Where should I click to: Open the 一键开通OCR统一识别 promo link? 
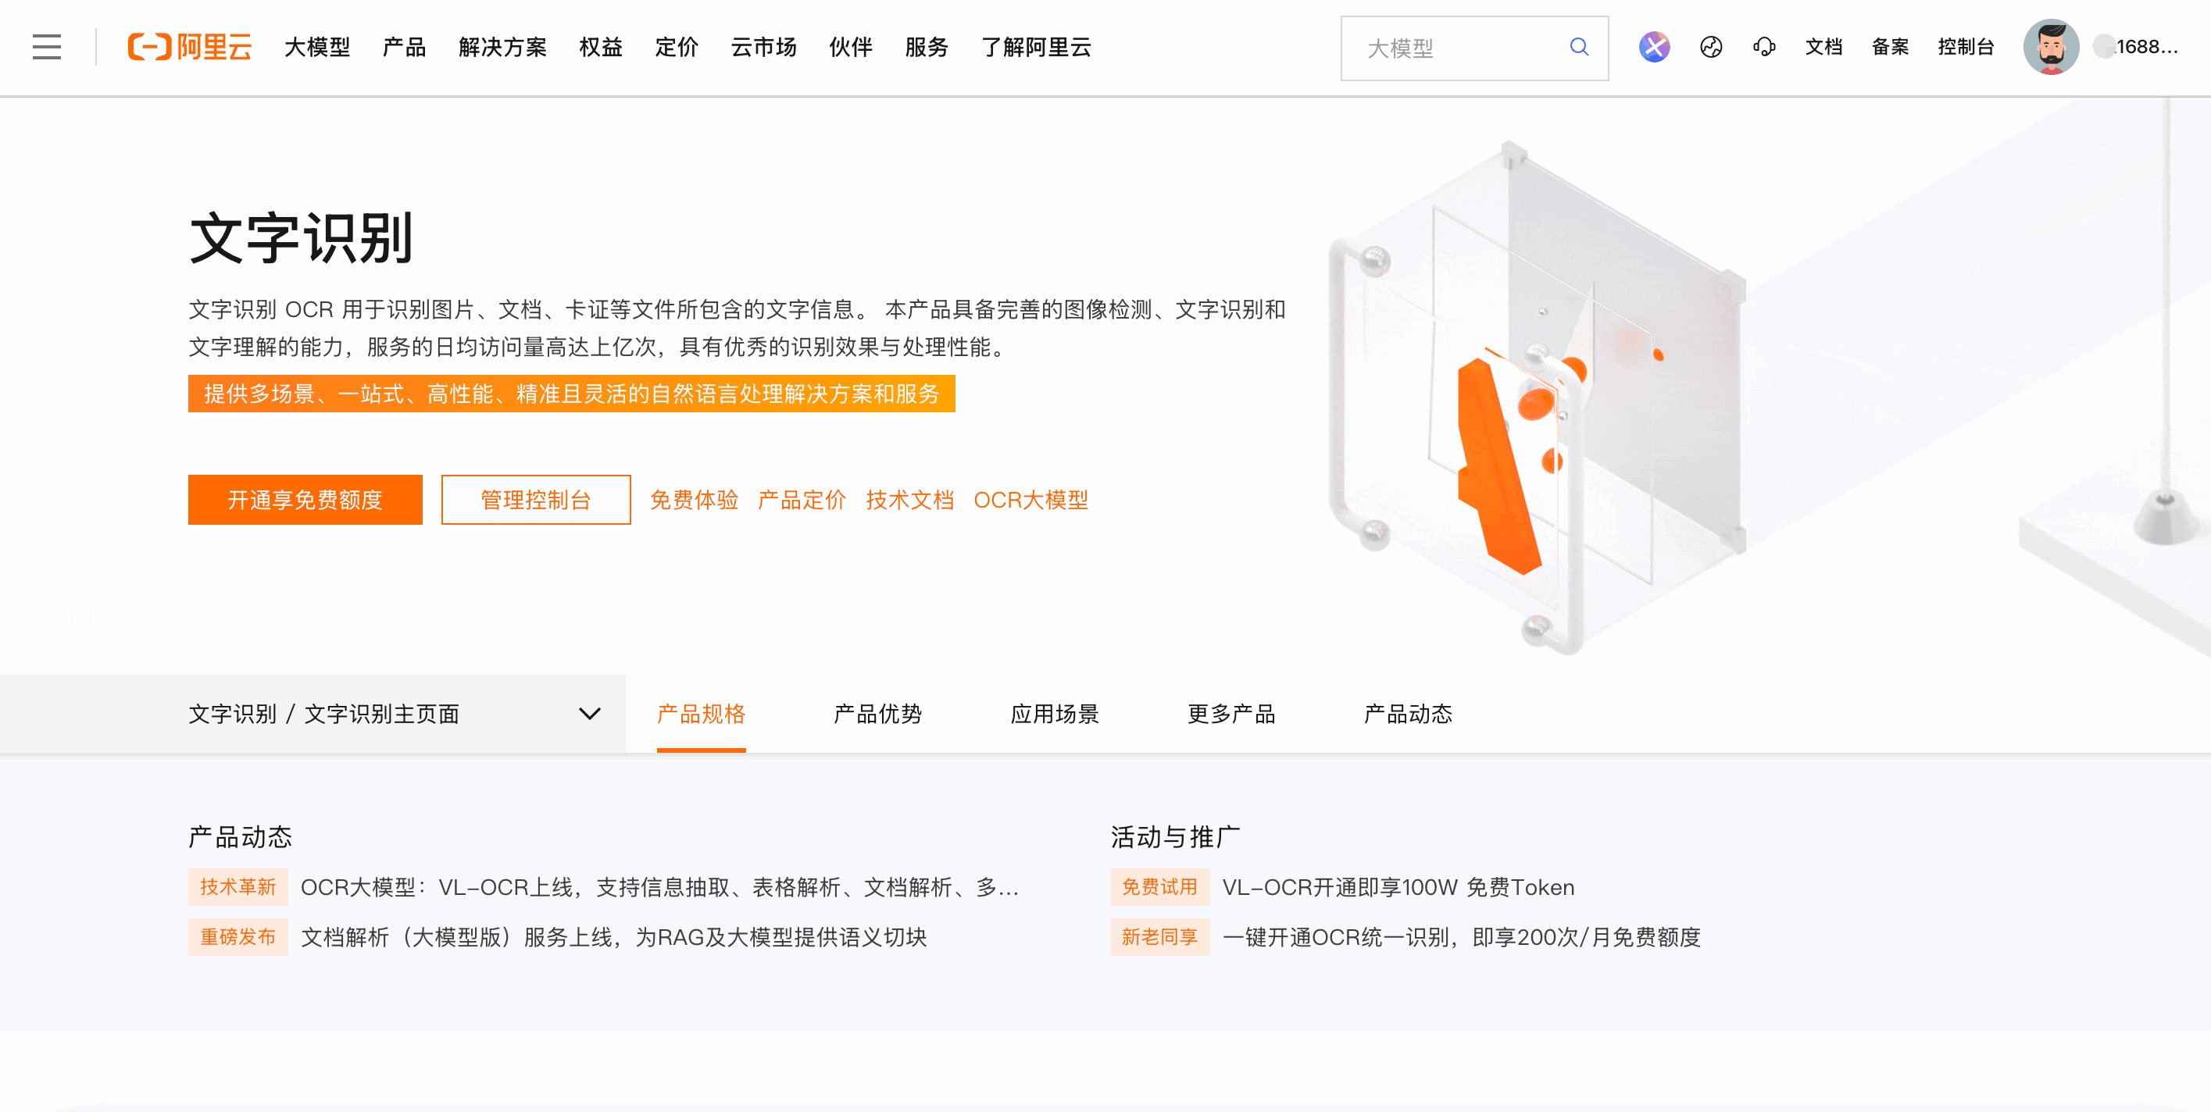[1461, 937]
